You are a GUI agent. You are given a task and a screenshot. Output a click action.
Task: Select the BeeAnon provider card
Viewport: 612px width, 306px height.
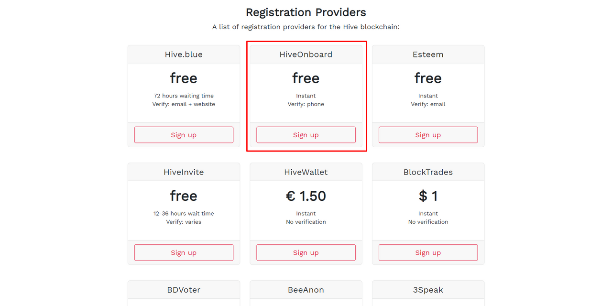(x=306, y=290)
